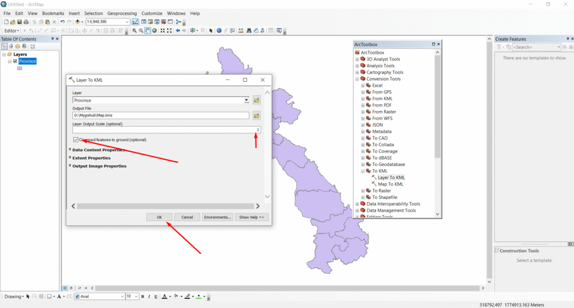Select Layer To KML tool

(x=391, y=178)
